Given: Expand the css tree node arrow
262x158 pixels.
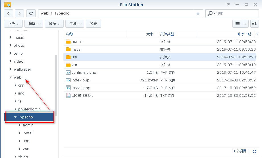Looking at the screenshot, I should [15, 85].
